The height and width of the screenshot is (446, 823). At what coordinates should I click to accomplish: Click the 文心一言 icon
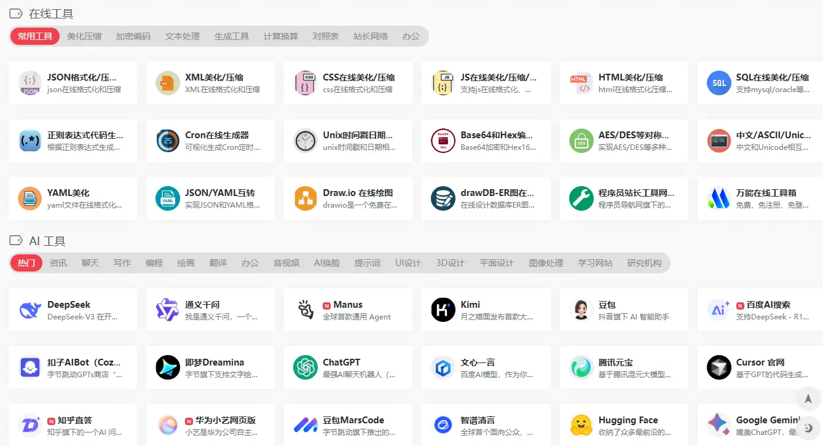443,368
